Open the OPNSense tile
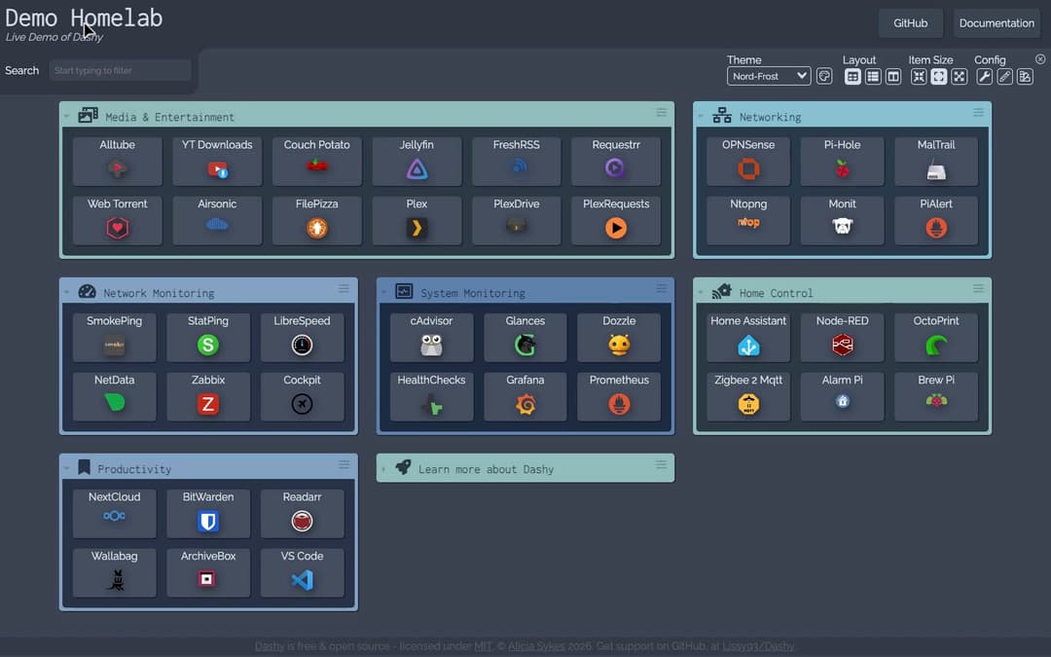 tap(748, 161)
